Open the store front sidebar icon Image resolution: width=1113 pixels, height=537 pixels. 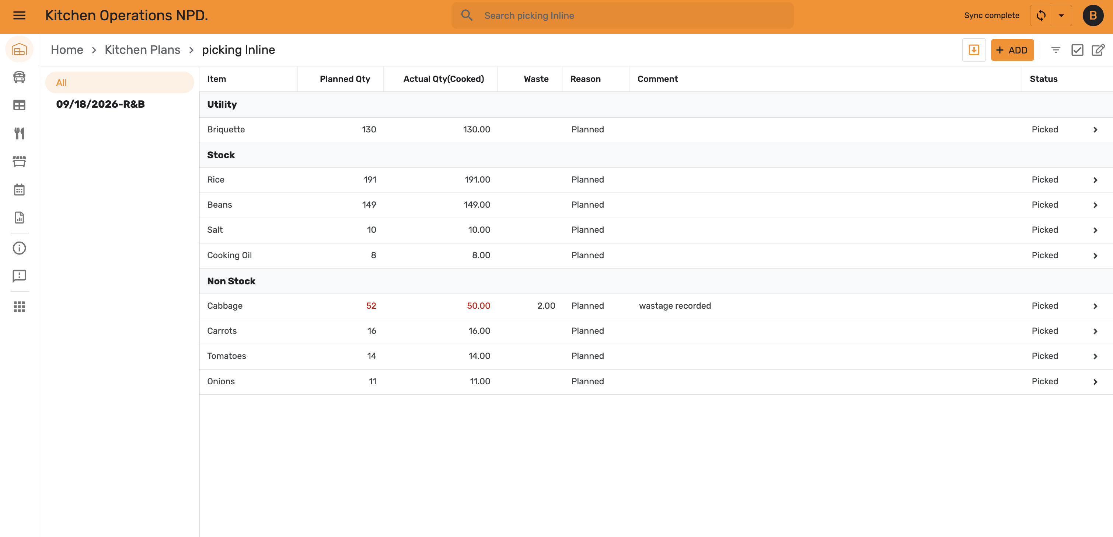click(20, 161)
